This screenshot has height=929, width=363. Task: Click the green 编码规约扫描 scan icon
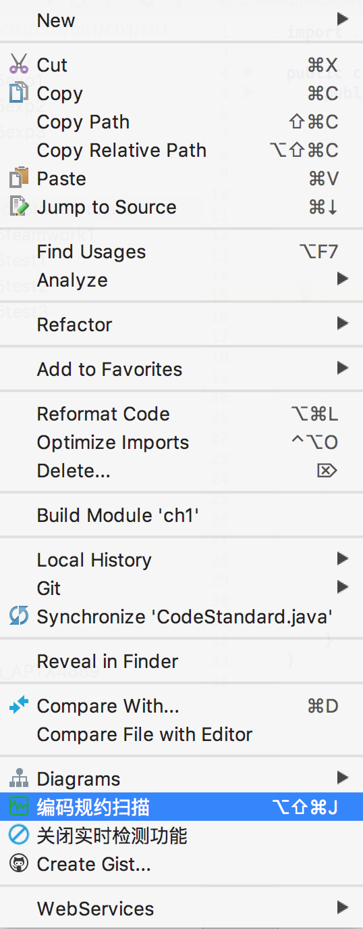coord(19,807)
